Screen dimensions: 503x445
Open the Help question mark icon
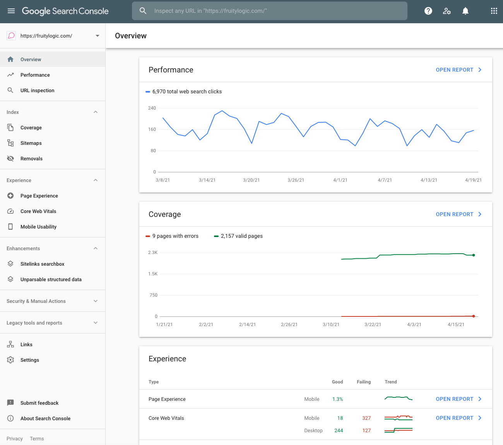coord(428,11)
